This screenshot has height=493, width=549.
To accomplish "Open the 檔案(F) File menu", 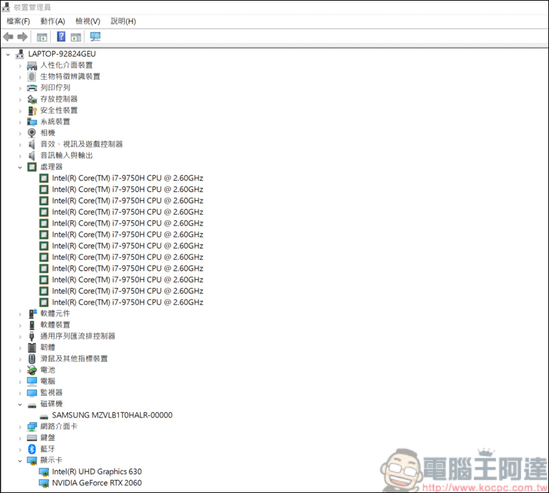I will pyautogui.click(x=19, y=21).
